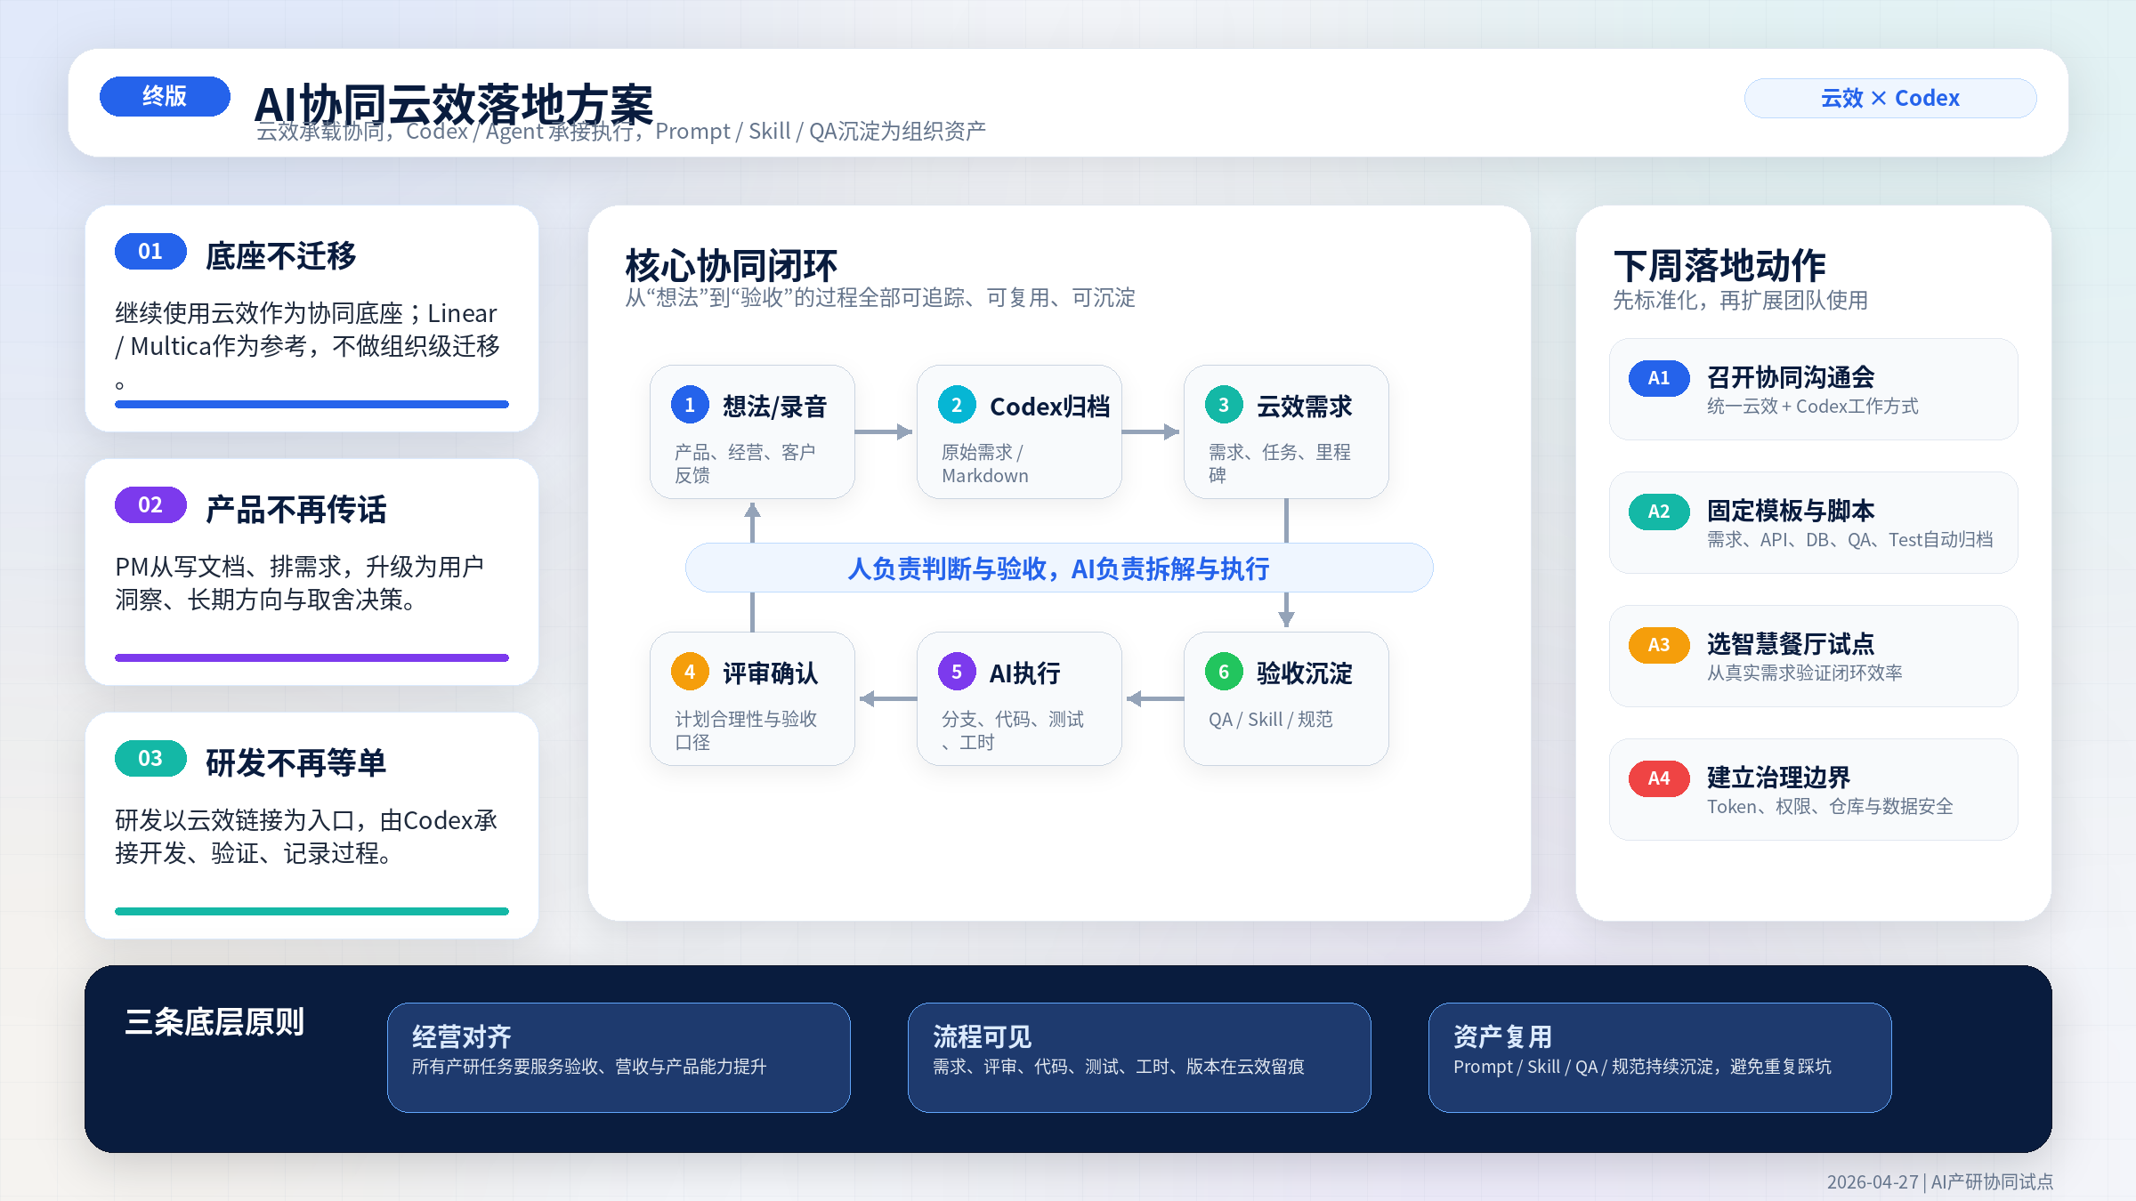Image resolution: width=2136 pixels, height=1201 pixels.
Task: Click step circle 1 beside 想法/录音
Action: [x=690, y=405]
